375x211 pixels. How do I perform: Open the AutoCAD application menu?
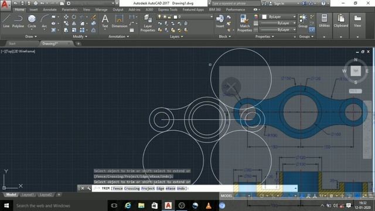point(5,5)
